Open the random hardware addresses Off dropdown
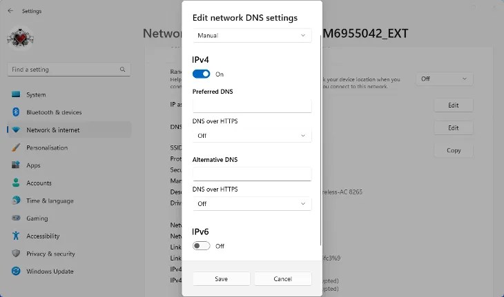Image resolution: width=504 pixels, height=297 pixels. [444, 79]
